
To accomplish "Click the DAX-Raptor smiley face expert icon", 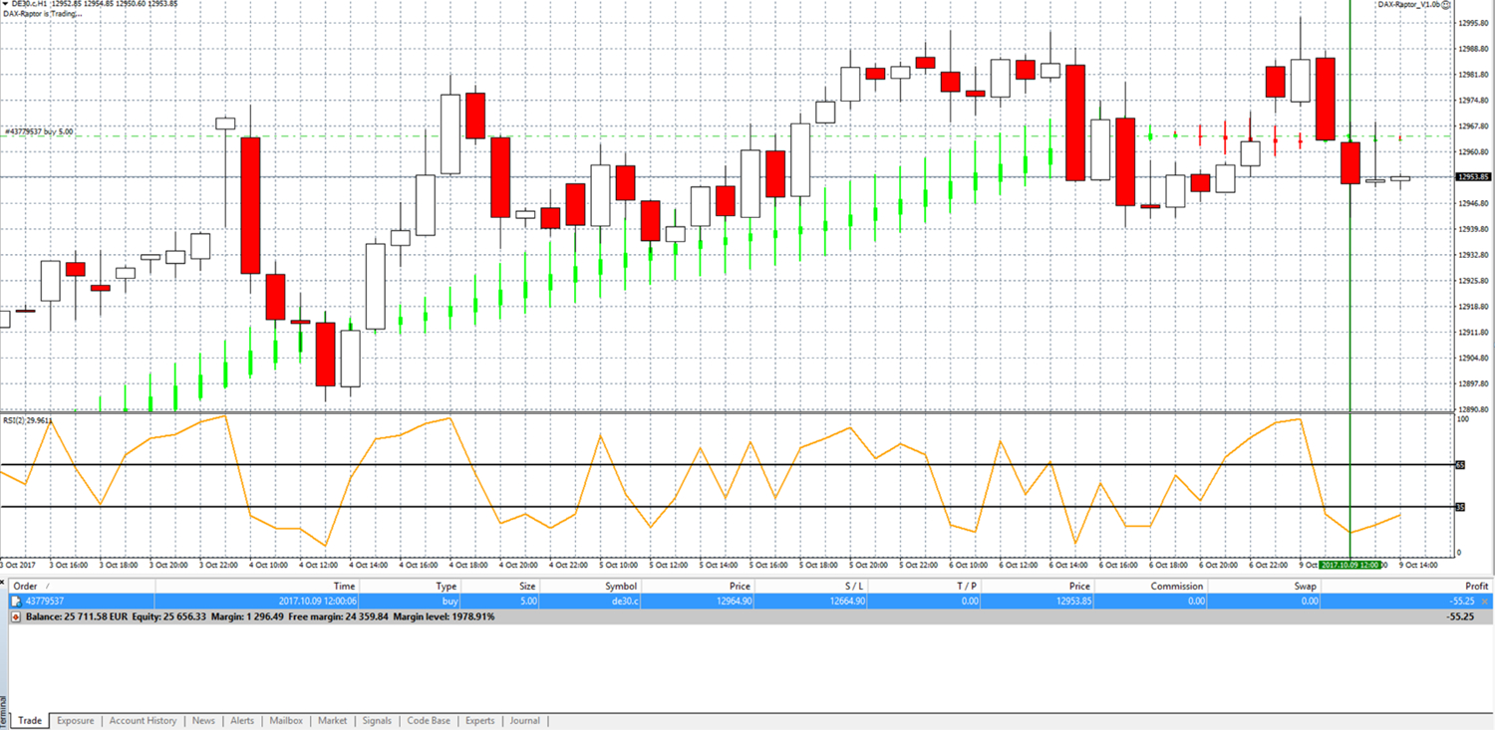I will point(1446,5).
